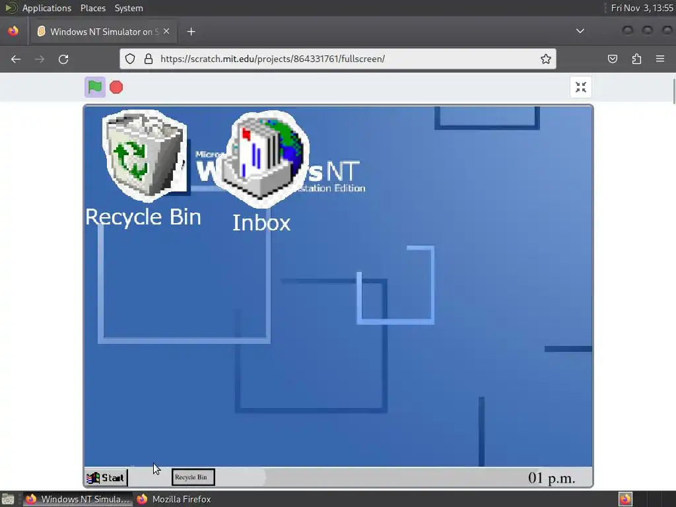Go back to the previous page in Firefox
Viewport: 676px width, 507px height.
[x=16, y=59]
